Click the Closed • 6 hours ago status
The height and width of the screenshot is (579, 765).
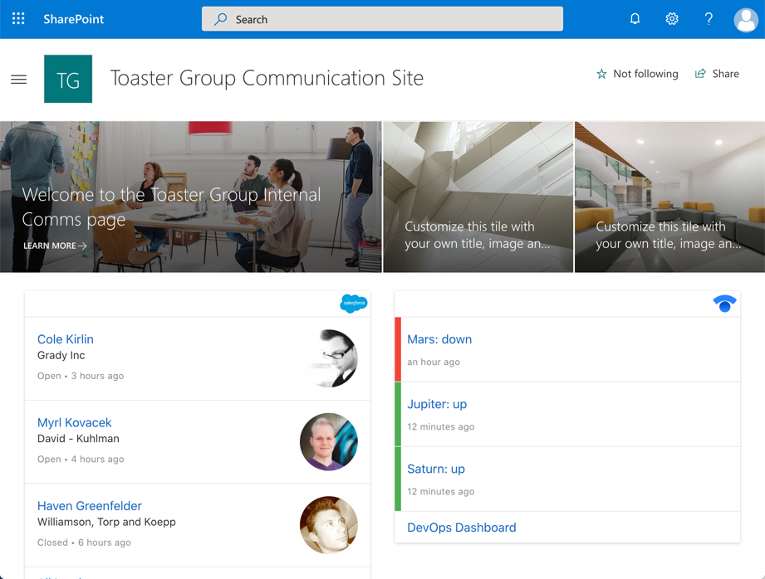tap(84, 543)
